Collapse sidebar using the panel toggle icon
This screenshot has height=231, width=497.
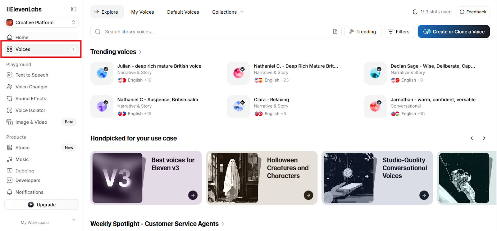(74, 9)
